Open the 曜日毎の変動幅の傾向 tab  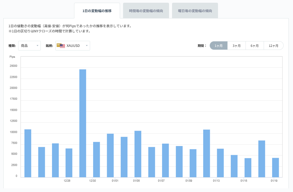[195, 10]
